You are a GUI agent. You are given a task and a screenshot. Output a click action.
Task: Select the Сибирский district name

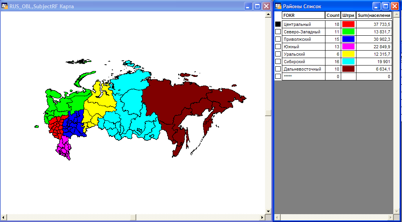(x=294, y=62)
